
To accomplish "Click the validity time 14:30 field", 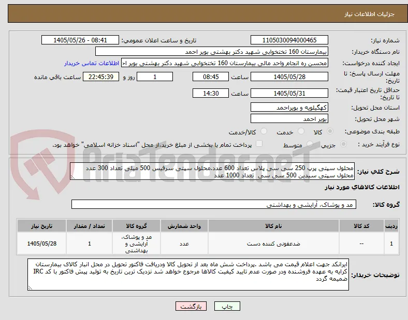I will 211,93.
